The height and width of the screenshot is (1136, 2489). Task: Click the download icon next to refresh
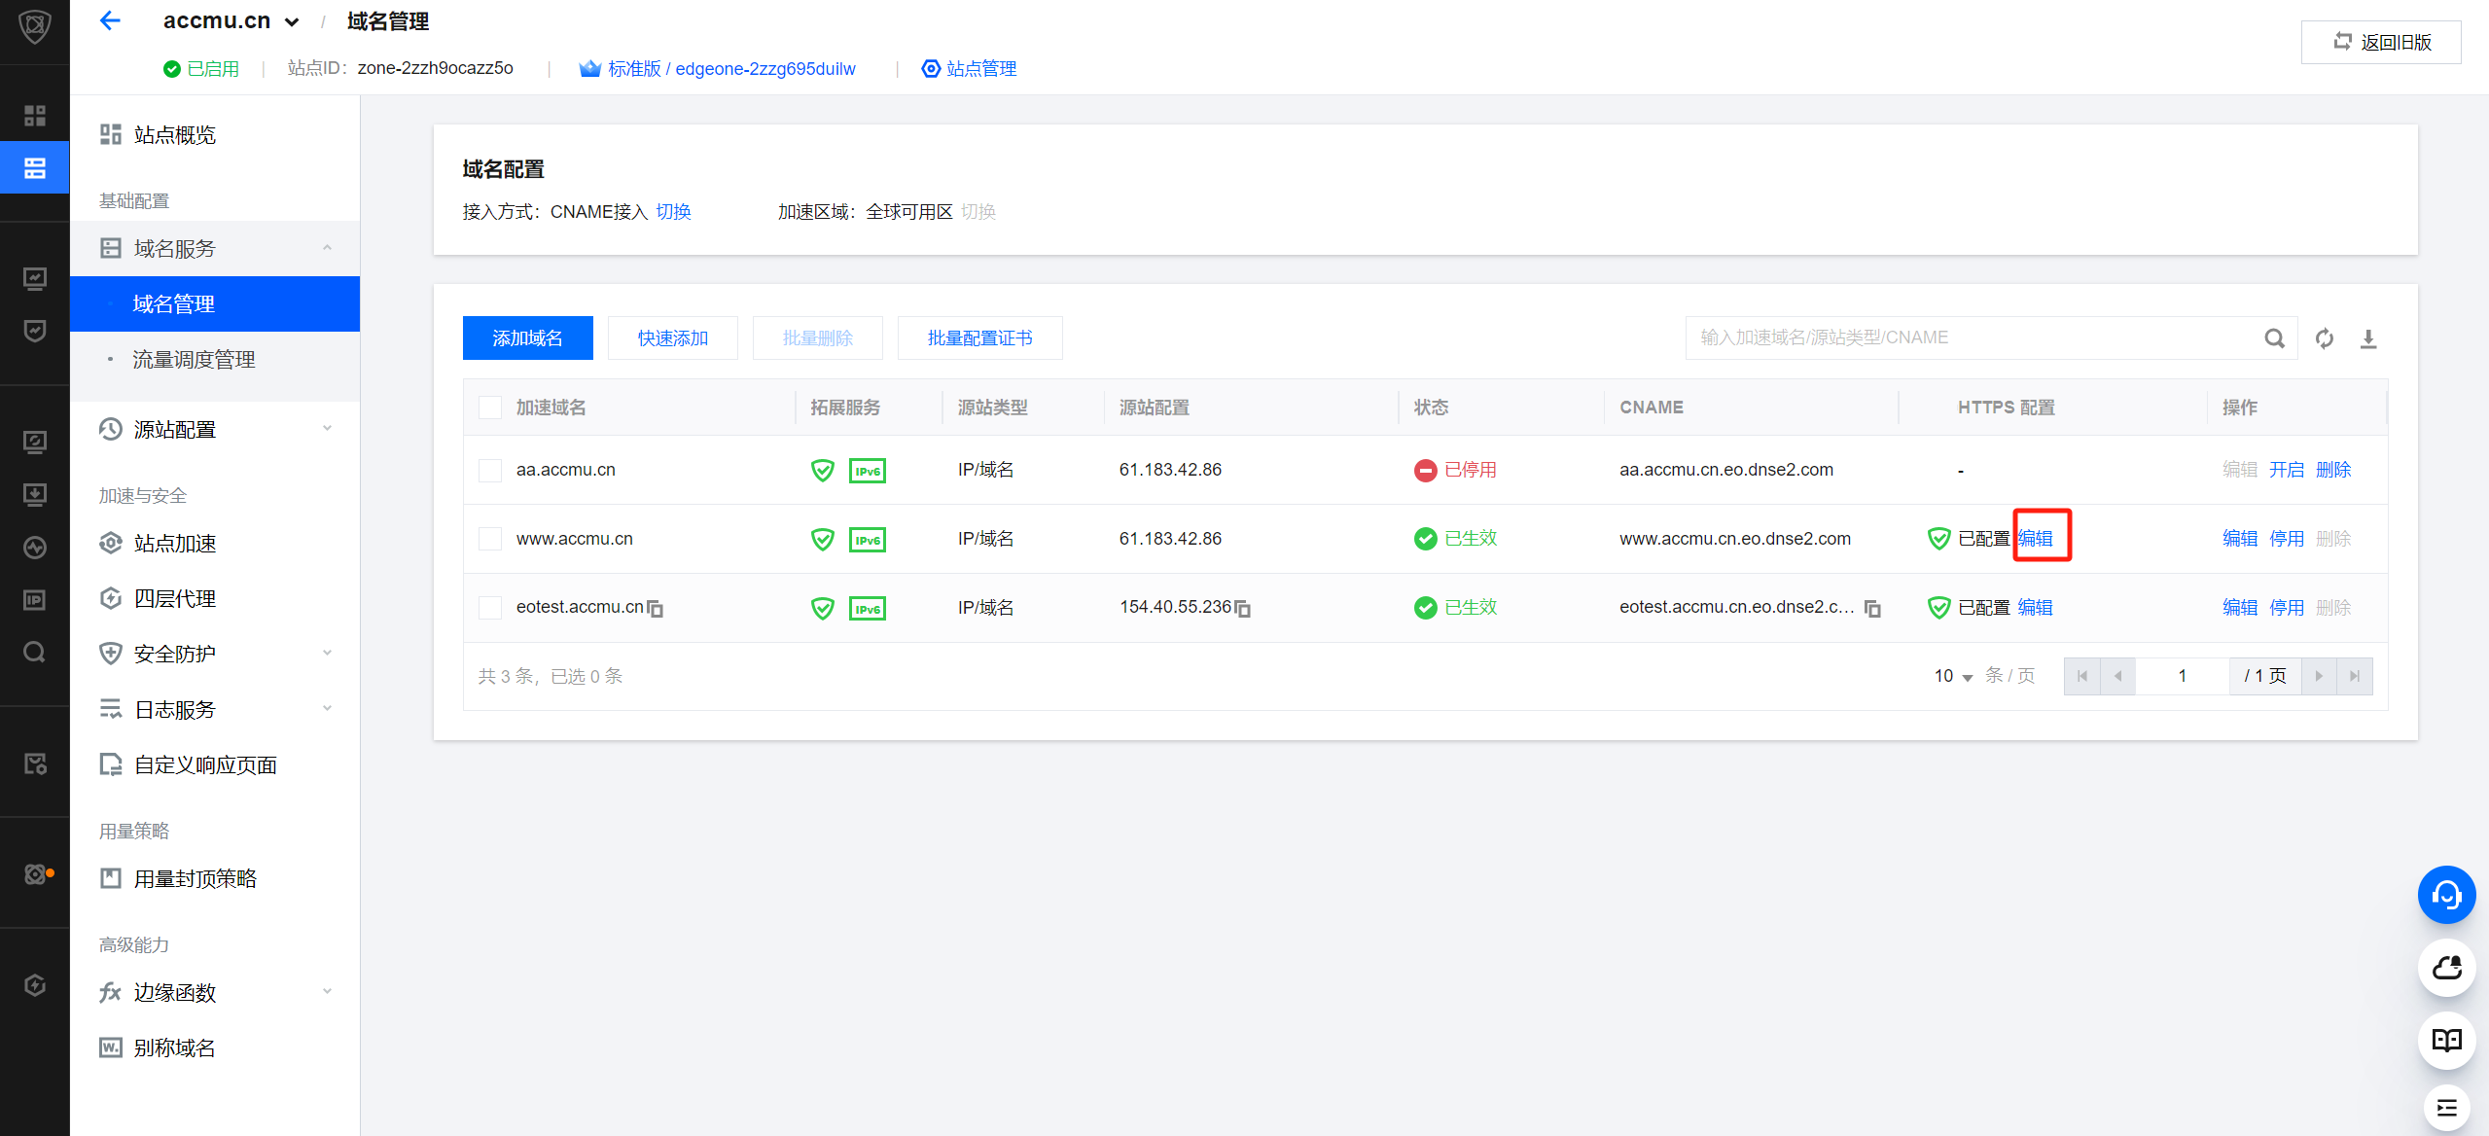[2368, 337]
